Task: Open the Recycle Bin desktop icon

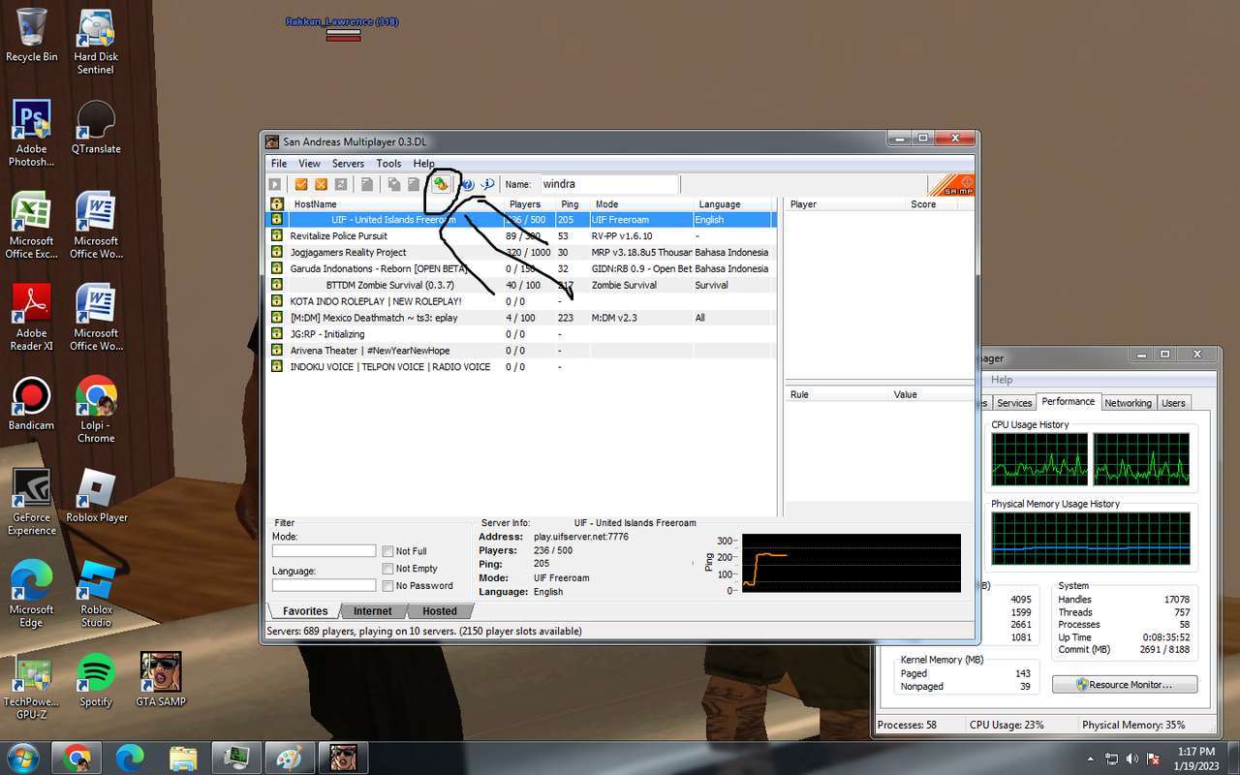Action: click(31, 35)
